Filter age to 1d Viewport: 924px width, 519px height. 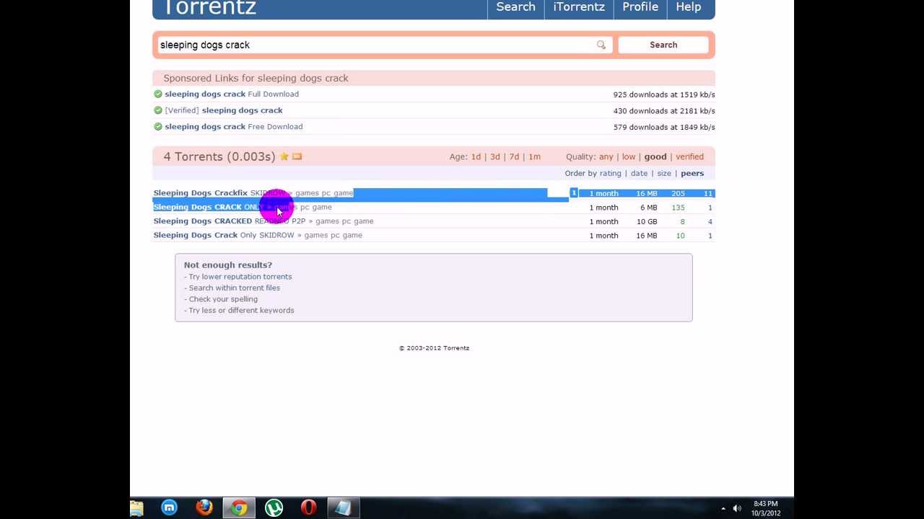(476, 156)
